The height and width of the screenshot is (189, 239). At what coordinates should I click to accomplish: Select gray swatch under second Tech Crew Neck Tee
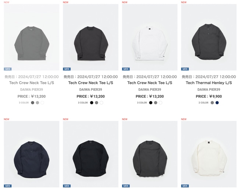tap(96, 103)
